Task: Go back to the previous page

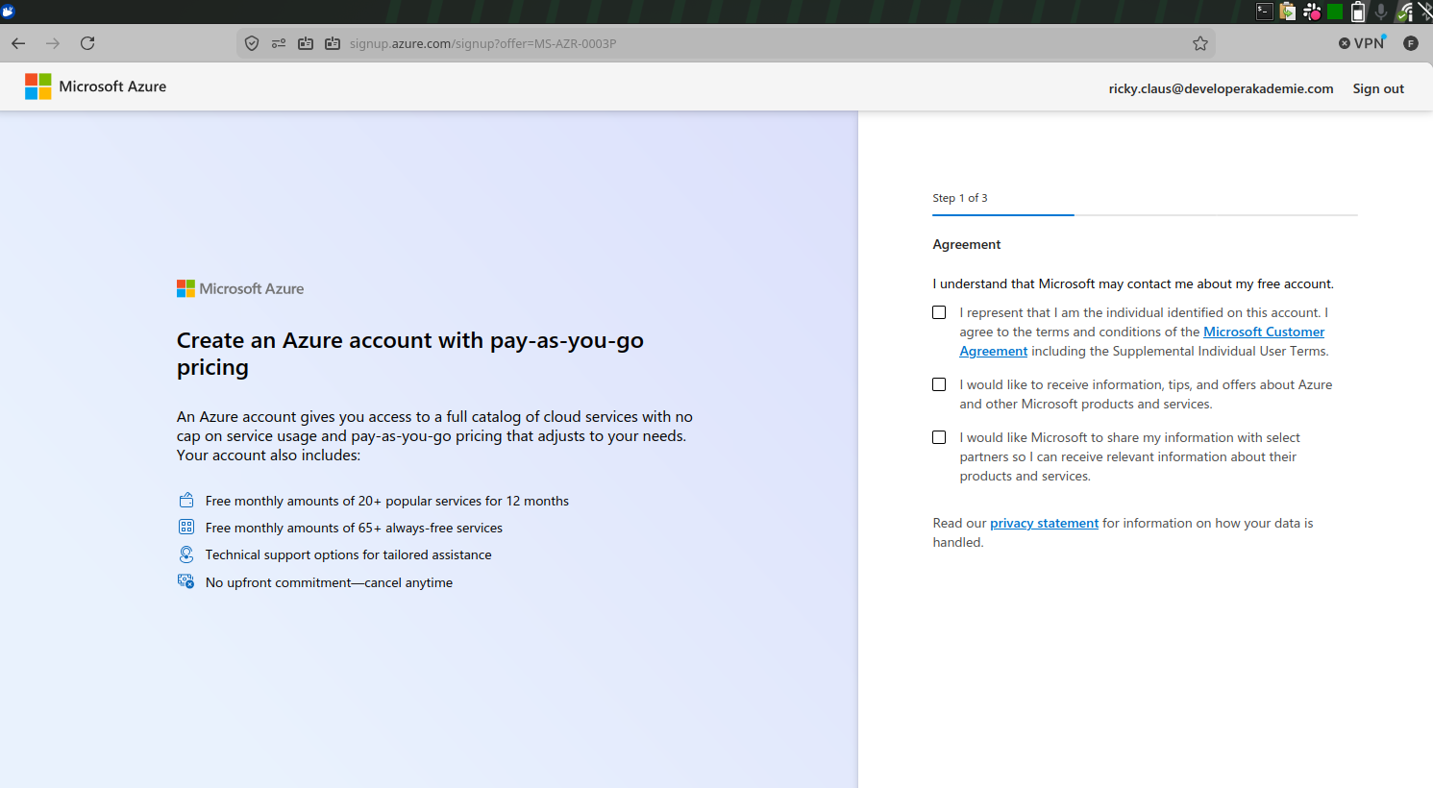Action: (18, 43)
